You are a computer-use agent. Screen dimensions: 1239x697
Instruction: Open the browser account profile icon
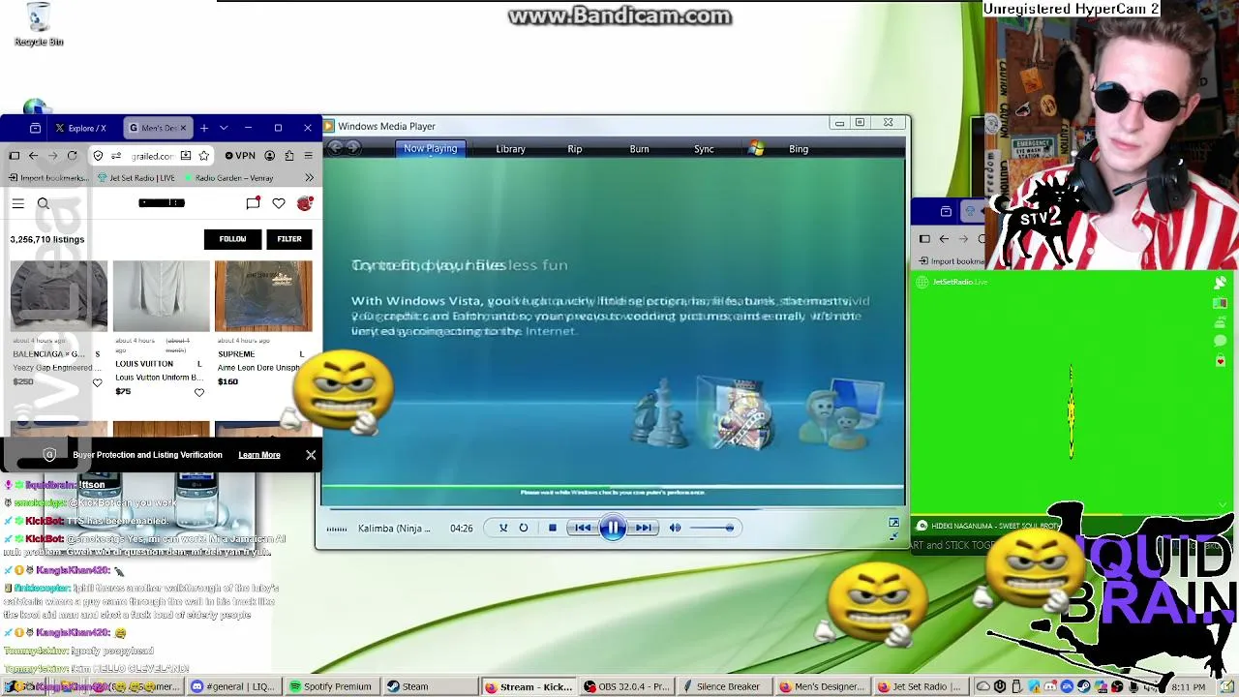[269, 155]
